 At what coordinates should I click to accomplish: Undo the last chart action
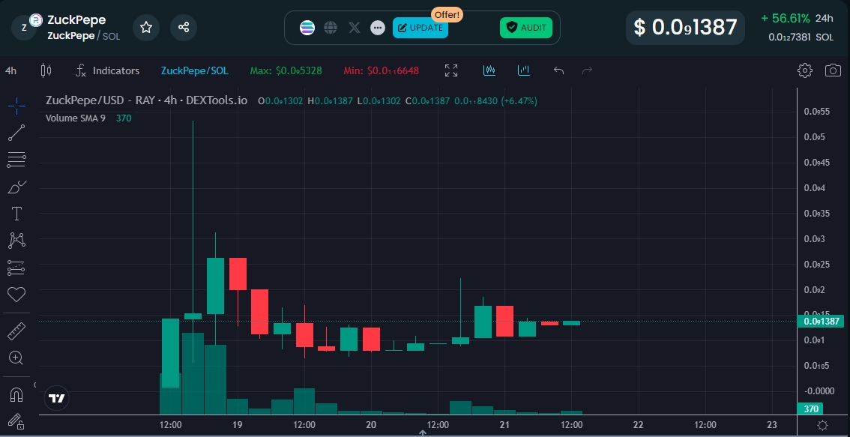(559, 70)
